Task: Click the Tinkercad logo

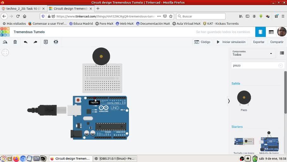Action: (x=5, y=32)
